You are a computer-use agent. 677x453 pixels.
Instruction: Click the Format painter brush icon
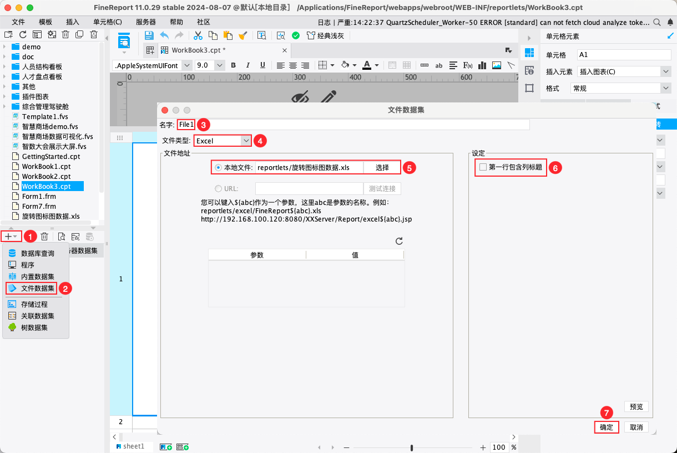coord(242,35)
